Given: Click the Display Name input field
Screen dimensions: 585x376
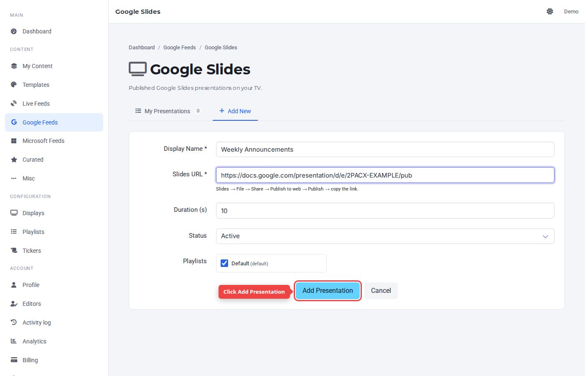Looking at the screenshot, I should coord(385,150).
